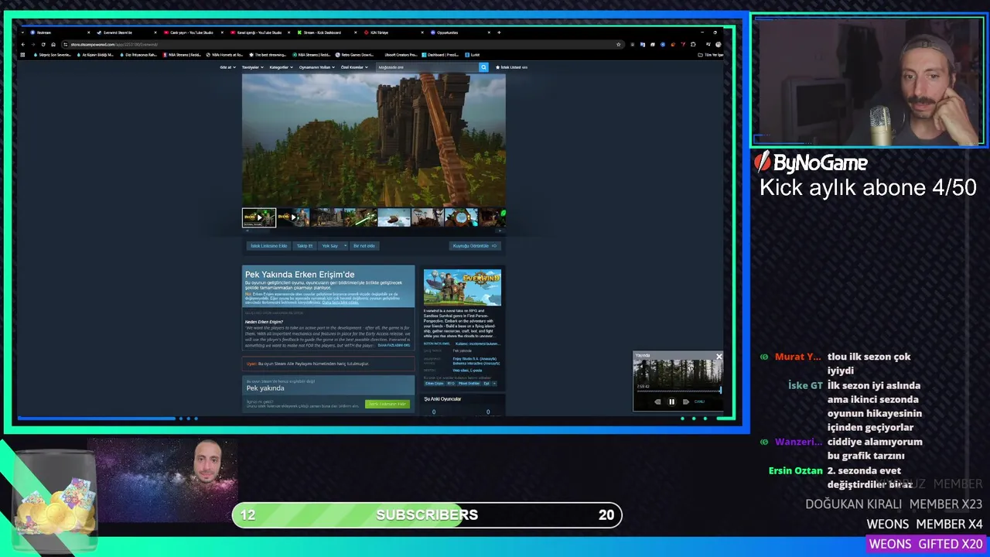Select the second trailer video thumbnail
Image resolution: width=990 pixels, height=557 pixels.
tap(293, 217)
